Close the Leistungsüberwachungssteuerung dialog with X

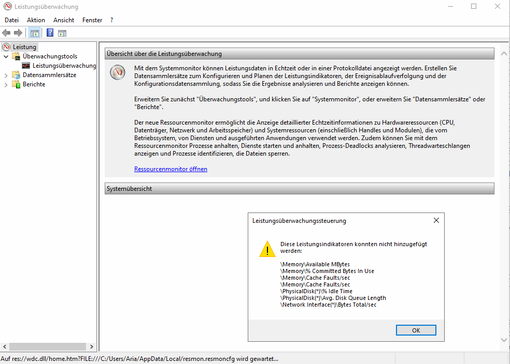click(x=436, y=220)
